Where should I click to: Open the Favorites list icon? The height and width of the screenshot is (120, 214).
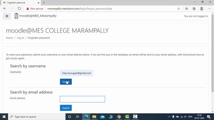(187, 9)
